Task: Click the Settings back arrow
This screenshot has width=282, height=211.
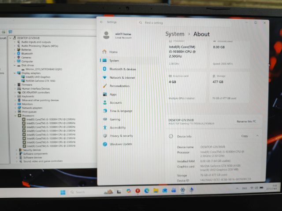Action: pos(102,22)
